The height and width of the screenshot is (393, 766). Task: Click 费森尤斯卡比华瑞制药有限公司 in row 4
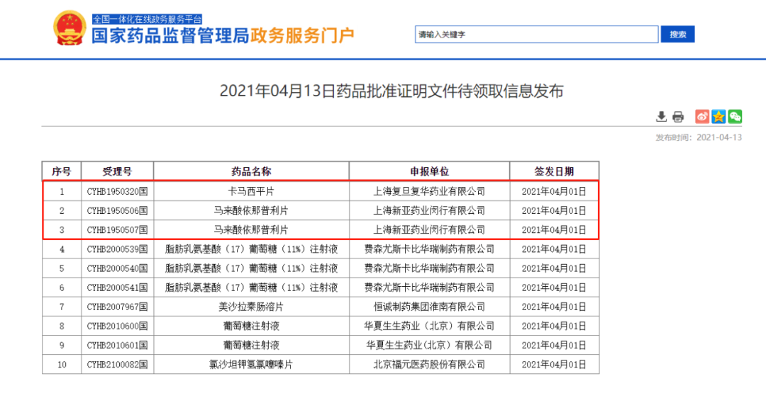pyautogui.click(x=429, y=249)
